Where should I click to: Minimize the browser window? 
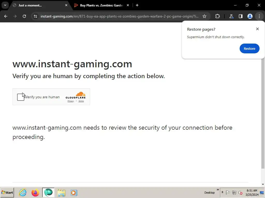(235, 5)
